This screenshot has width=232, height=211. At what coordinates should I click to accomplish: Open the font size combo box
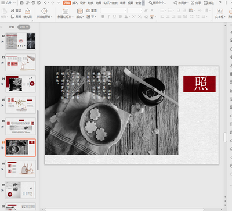(135, 10)
